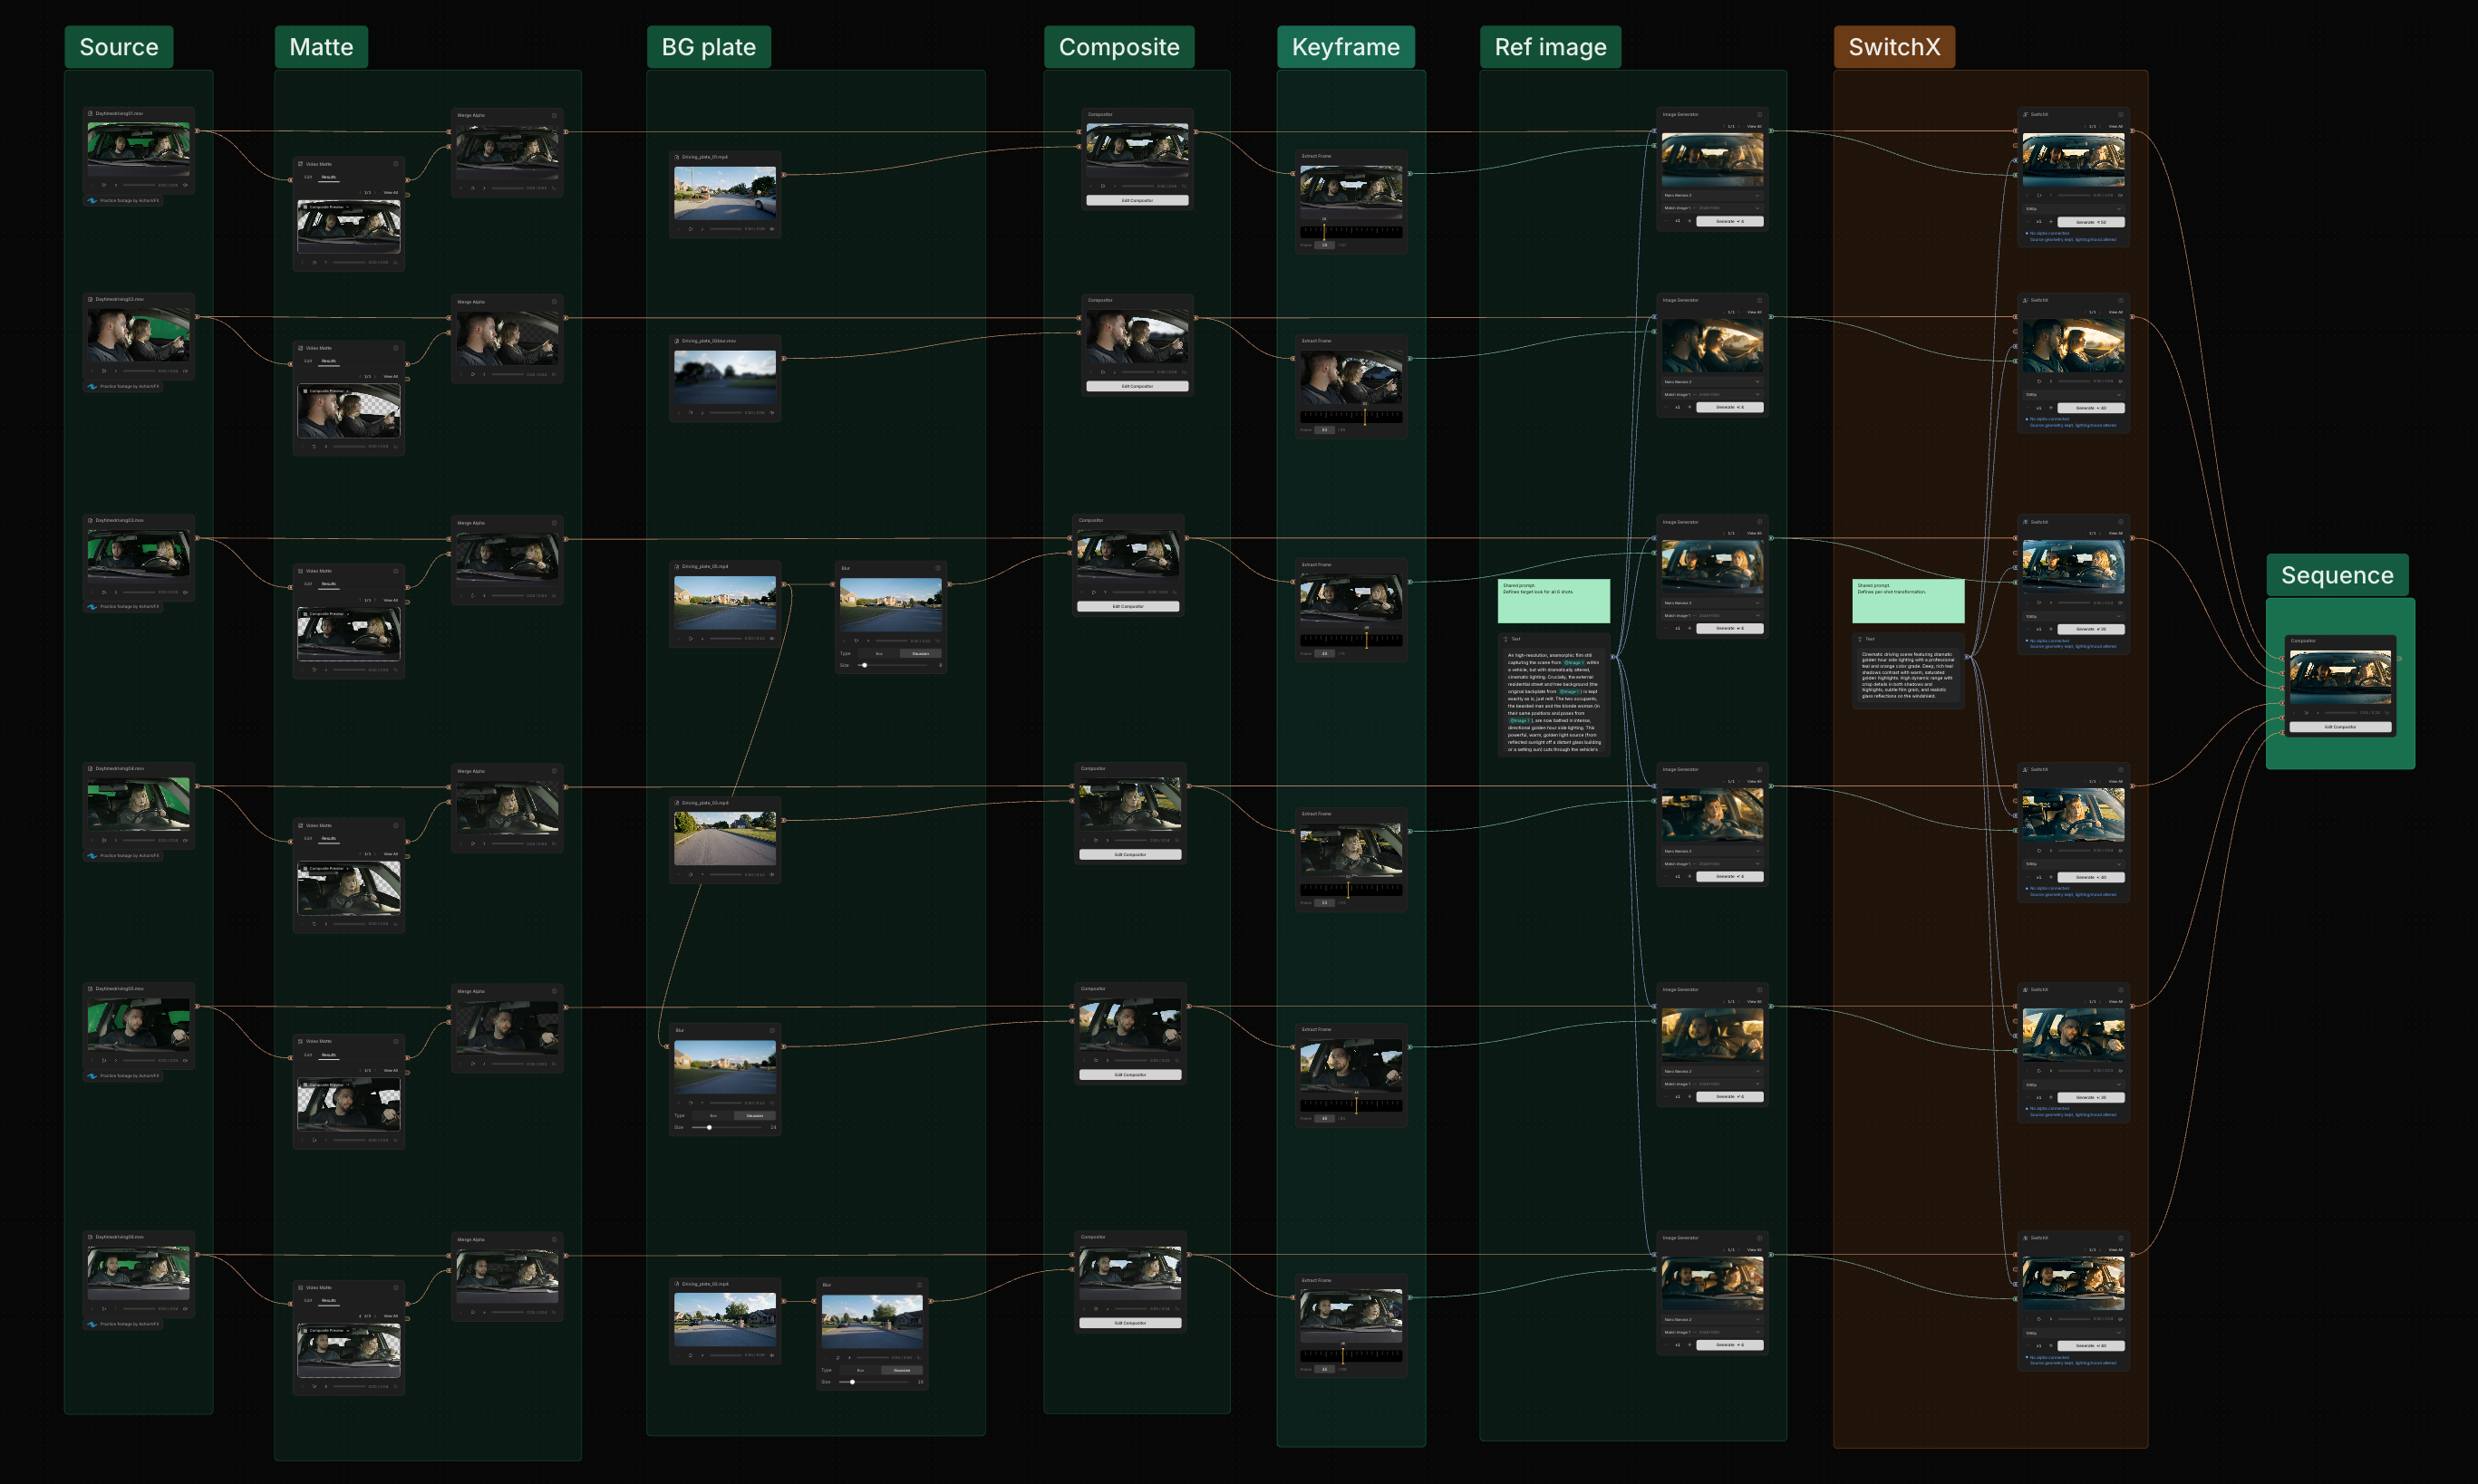This screenshot has height=1484, width=2478.
Task: Click Edit Compositor in the topmost Compositor node
Action: 1137,200
